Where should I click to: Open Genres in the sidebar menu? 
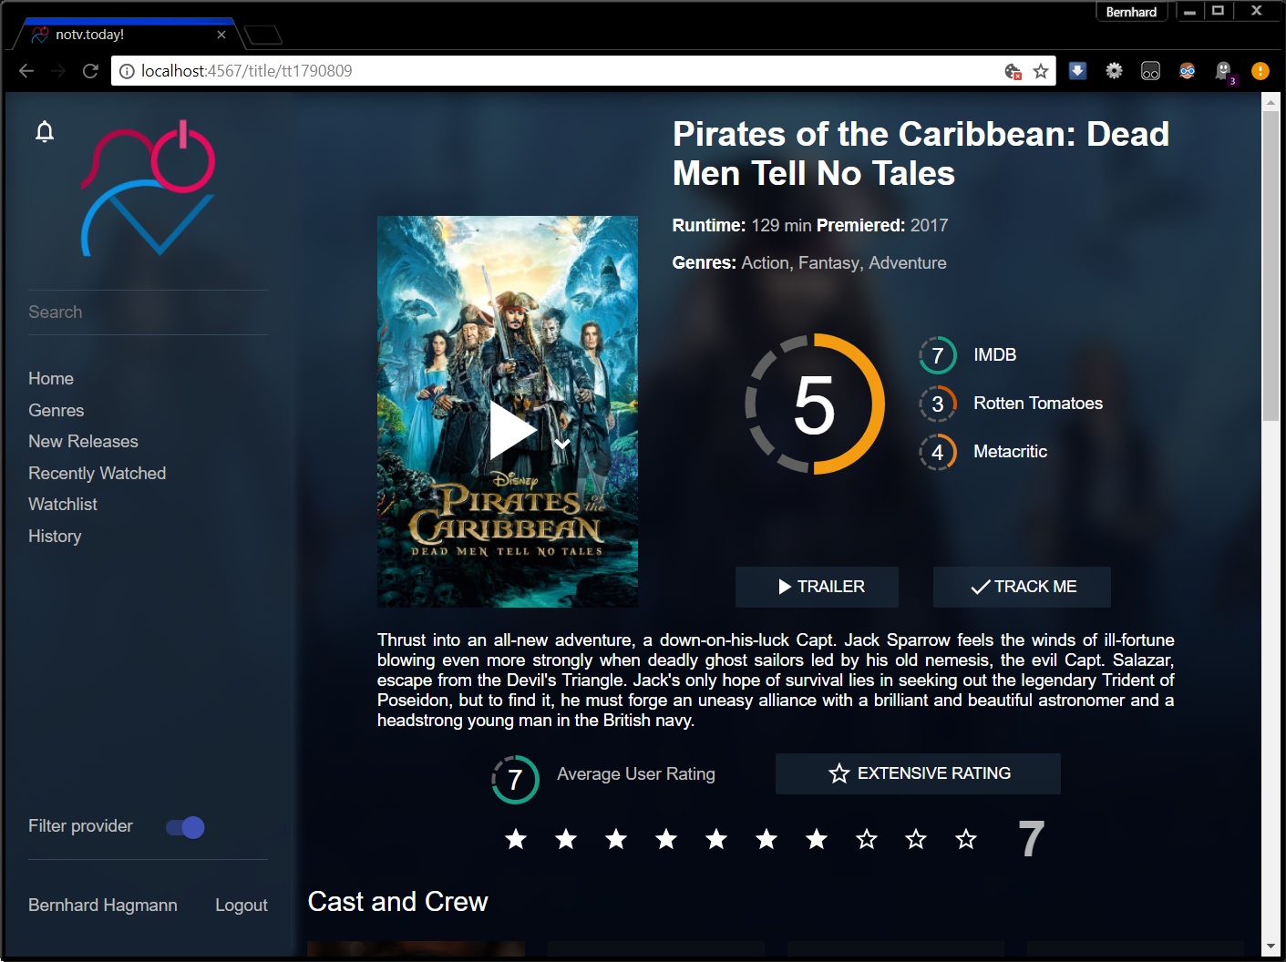tap(57, 410)
